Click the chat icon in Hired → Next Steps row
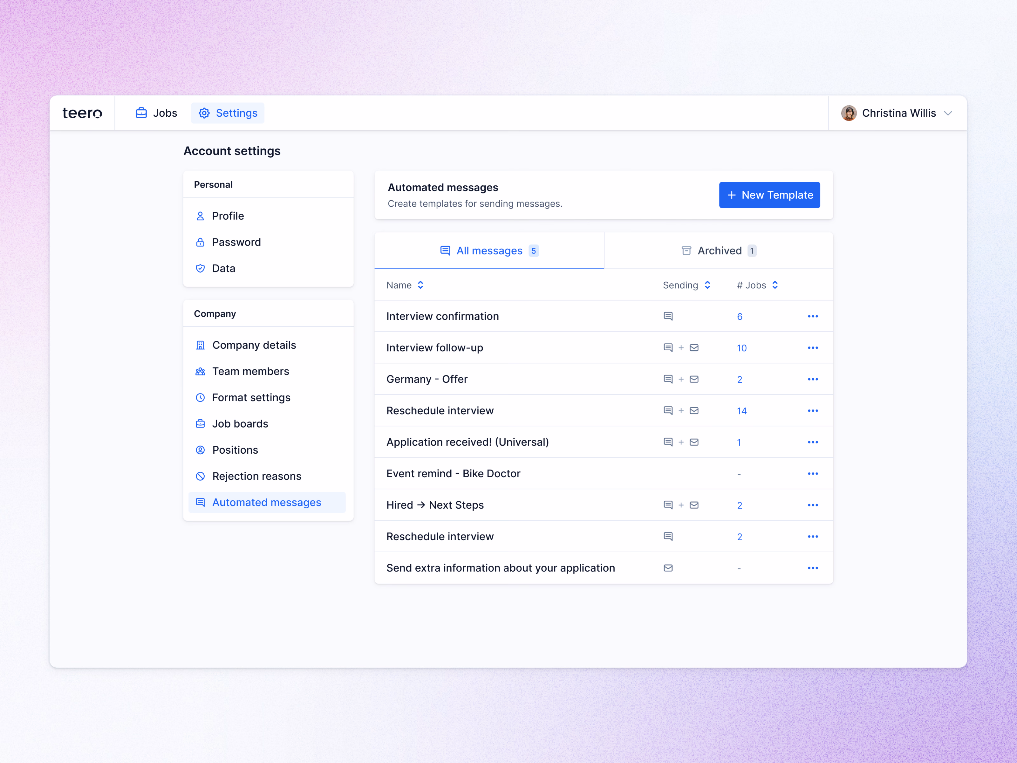 (x=668, y=505)
